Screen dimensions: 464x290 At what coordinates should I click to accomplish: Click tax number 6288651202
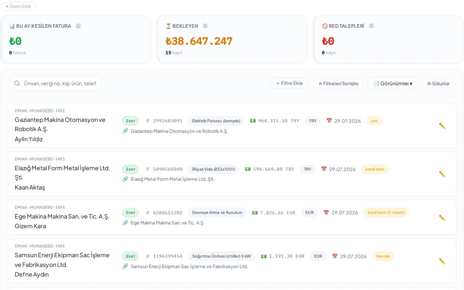(168, 213)
